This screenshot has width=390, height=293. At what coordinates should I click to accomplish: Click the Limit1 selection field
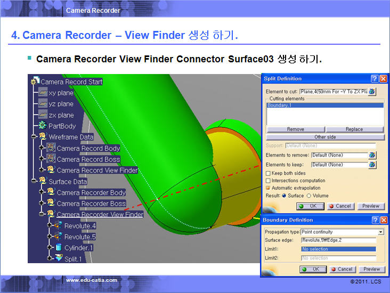pos(338,249)
